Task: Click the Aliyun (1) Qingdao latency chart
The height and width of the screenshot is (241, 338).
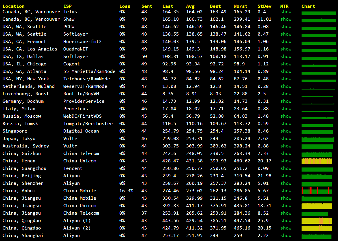Action: [x=317, y=221]
